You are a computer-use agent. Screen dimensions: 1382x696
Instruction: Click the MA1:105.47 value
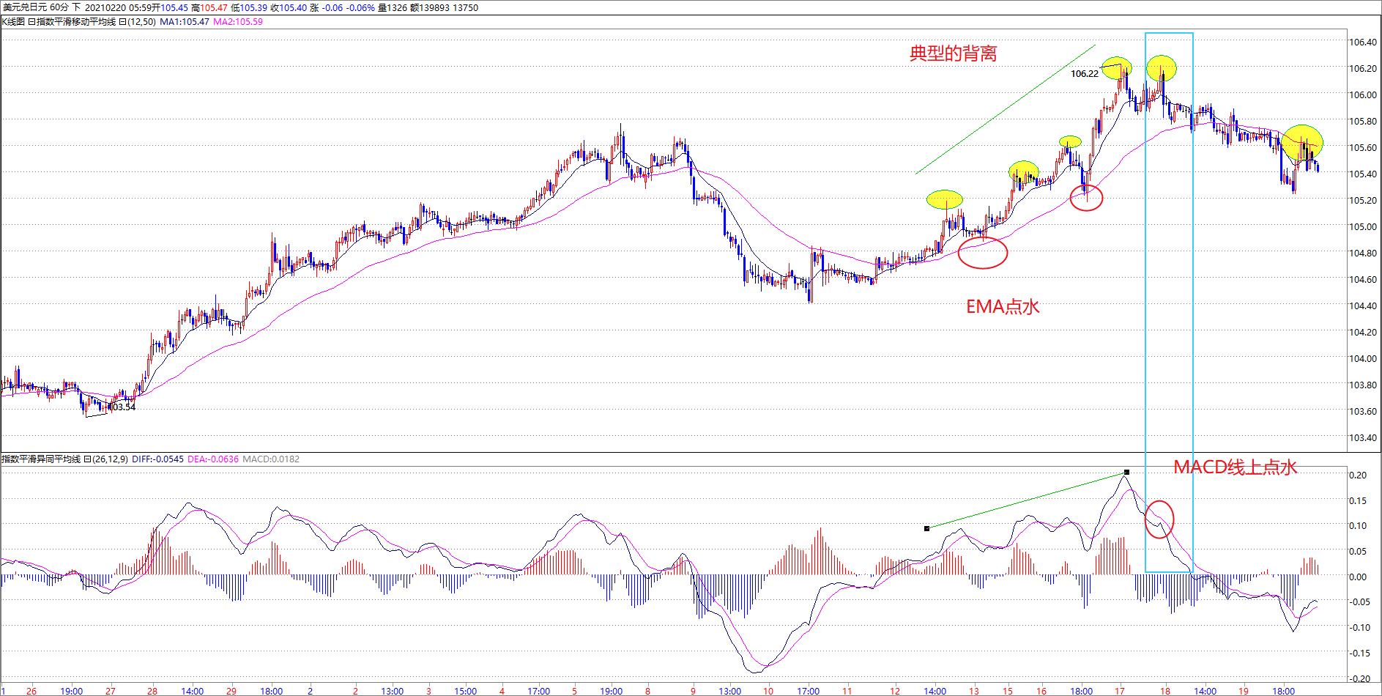tap(185, 22)
